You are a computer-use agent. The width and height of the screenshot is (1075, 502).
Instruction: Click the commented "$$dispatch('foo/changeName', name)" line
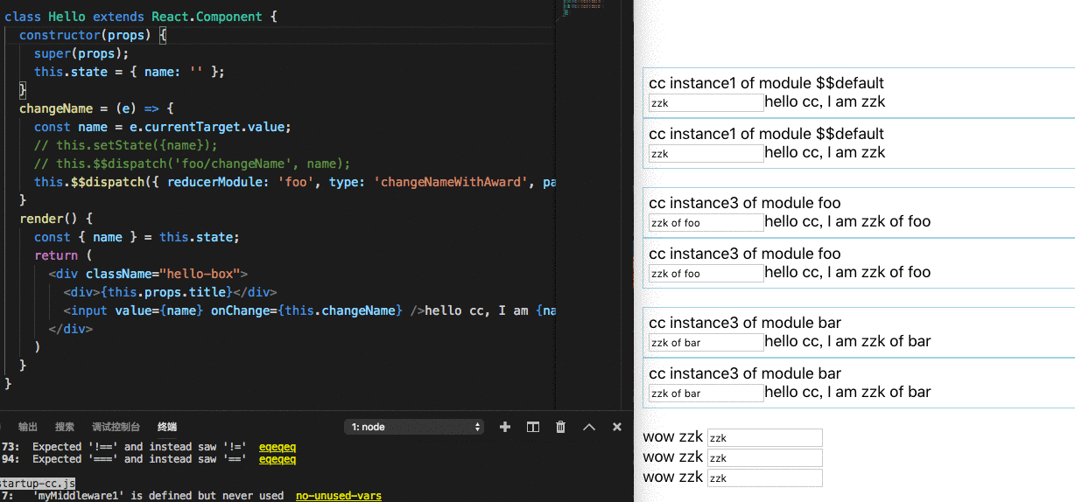192,164
